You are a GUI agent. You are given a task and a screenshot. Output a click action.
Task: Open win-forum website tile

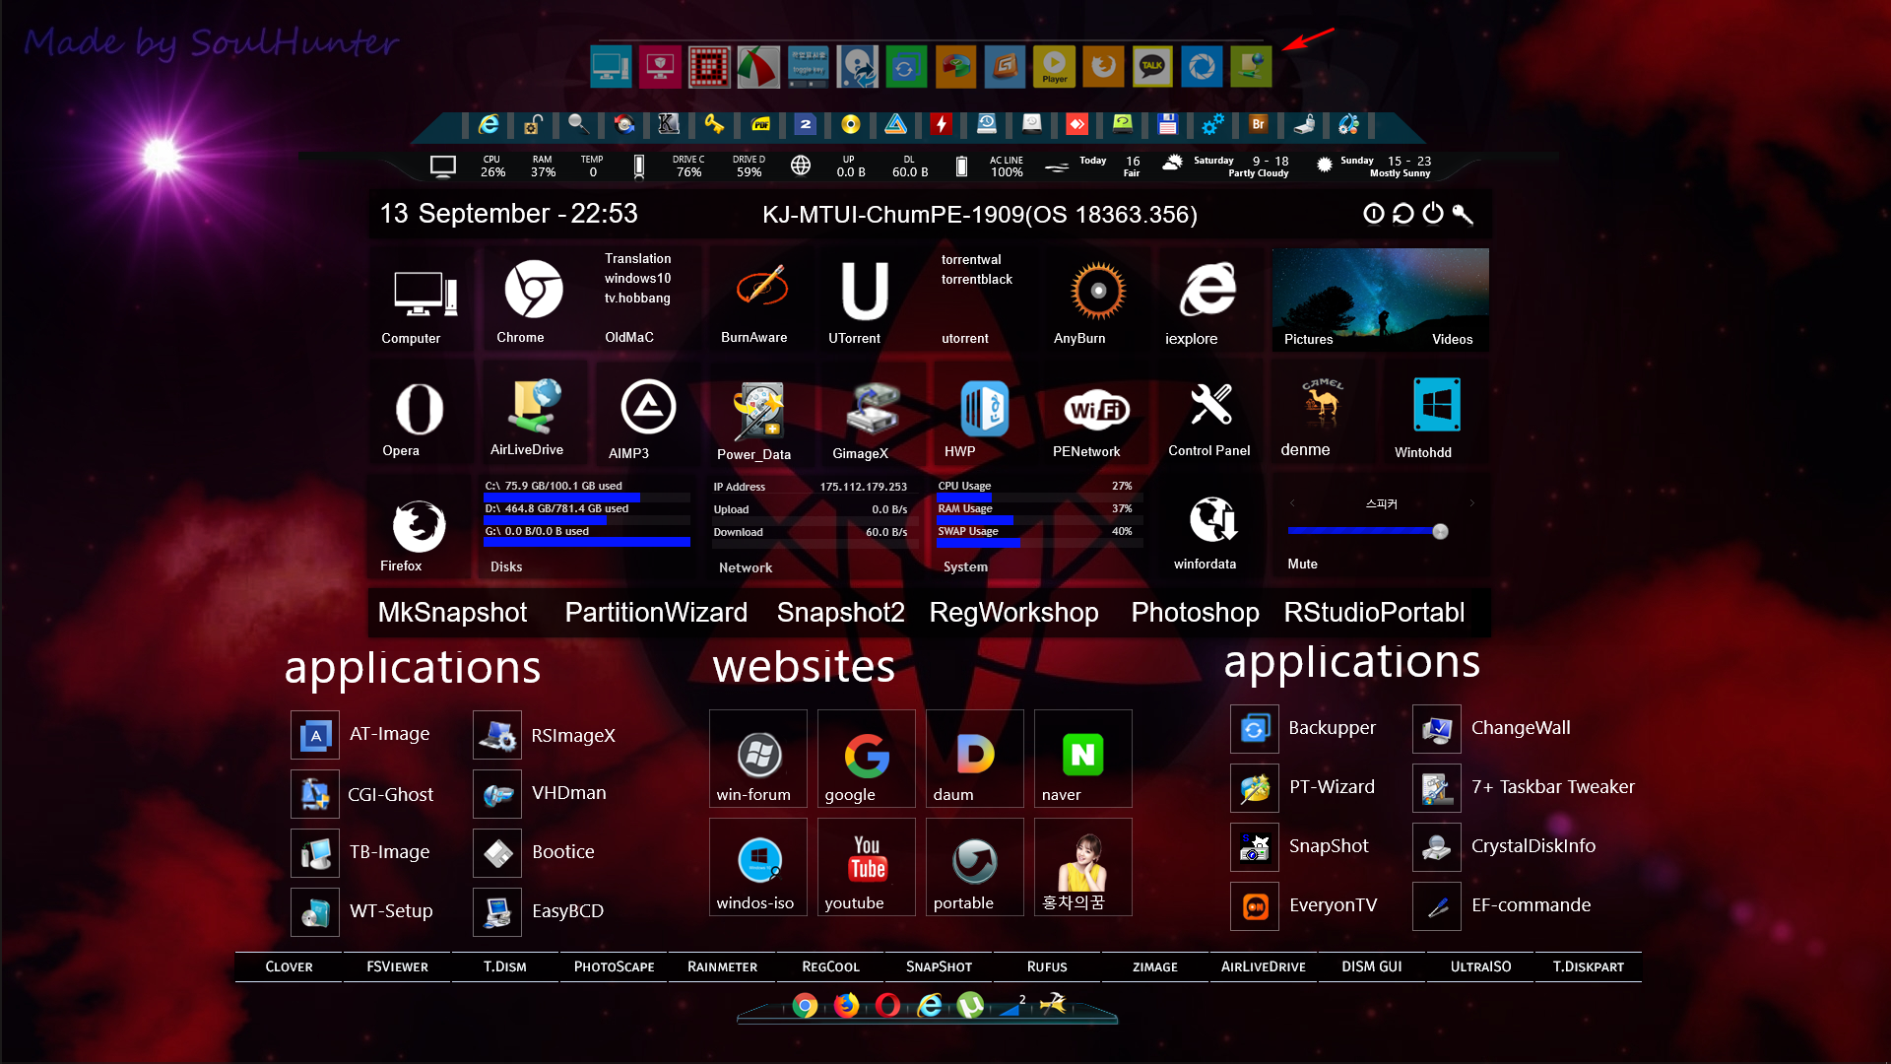click(758, 759)
